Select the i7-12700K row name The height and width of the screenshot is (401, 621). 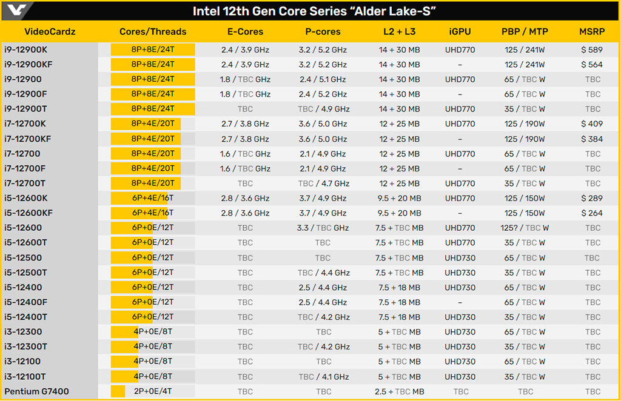[x=25, y=124]
